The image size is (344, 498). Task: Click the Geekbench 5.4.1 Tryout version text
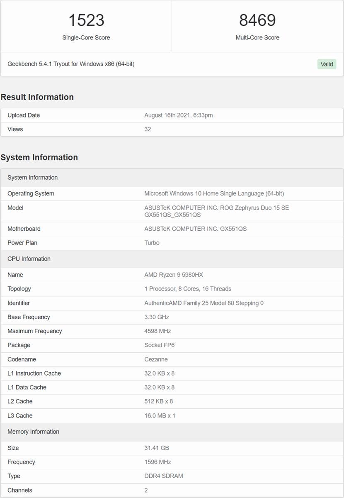pyautogui.click(x=71, y=64)
